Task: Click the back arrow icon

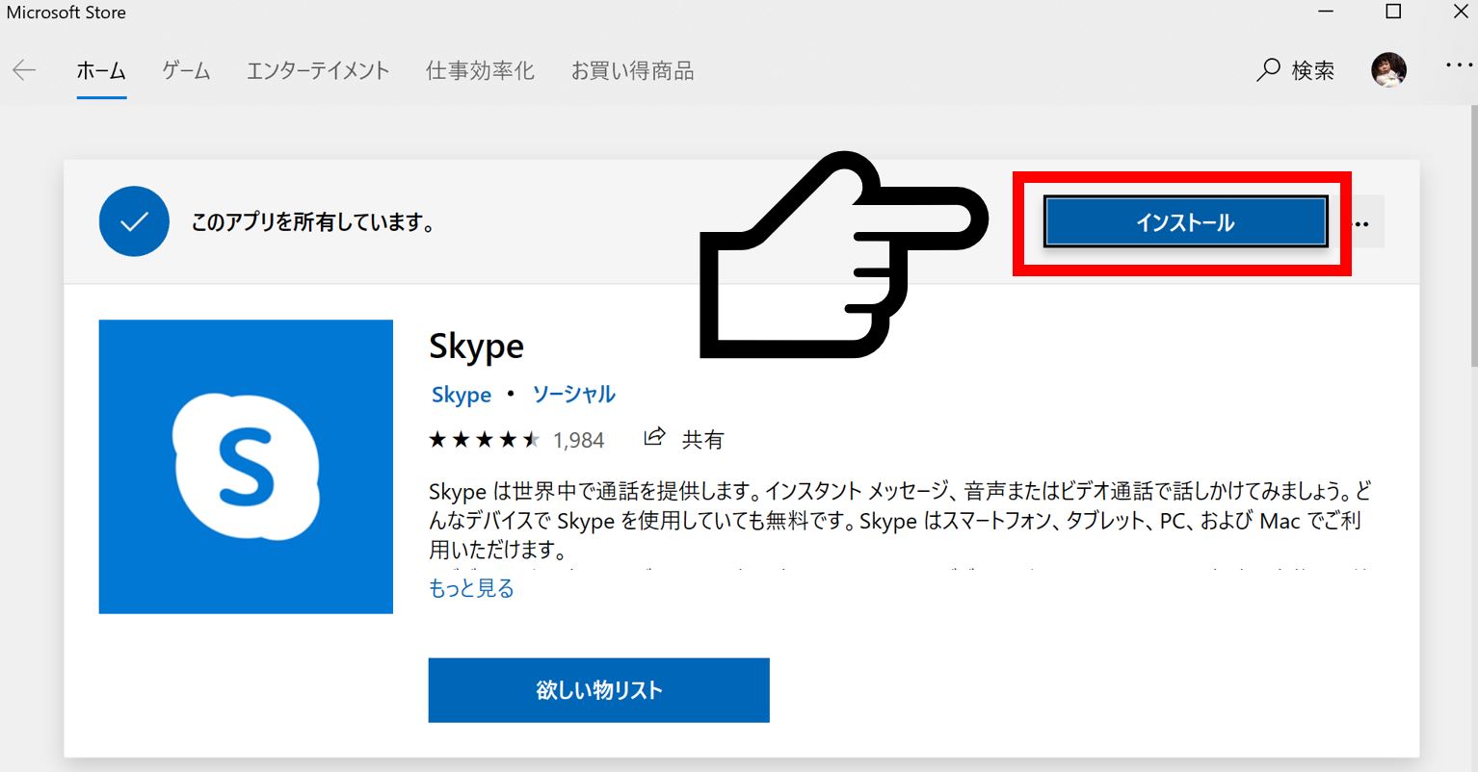Action: click(24, 70)
